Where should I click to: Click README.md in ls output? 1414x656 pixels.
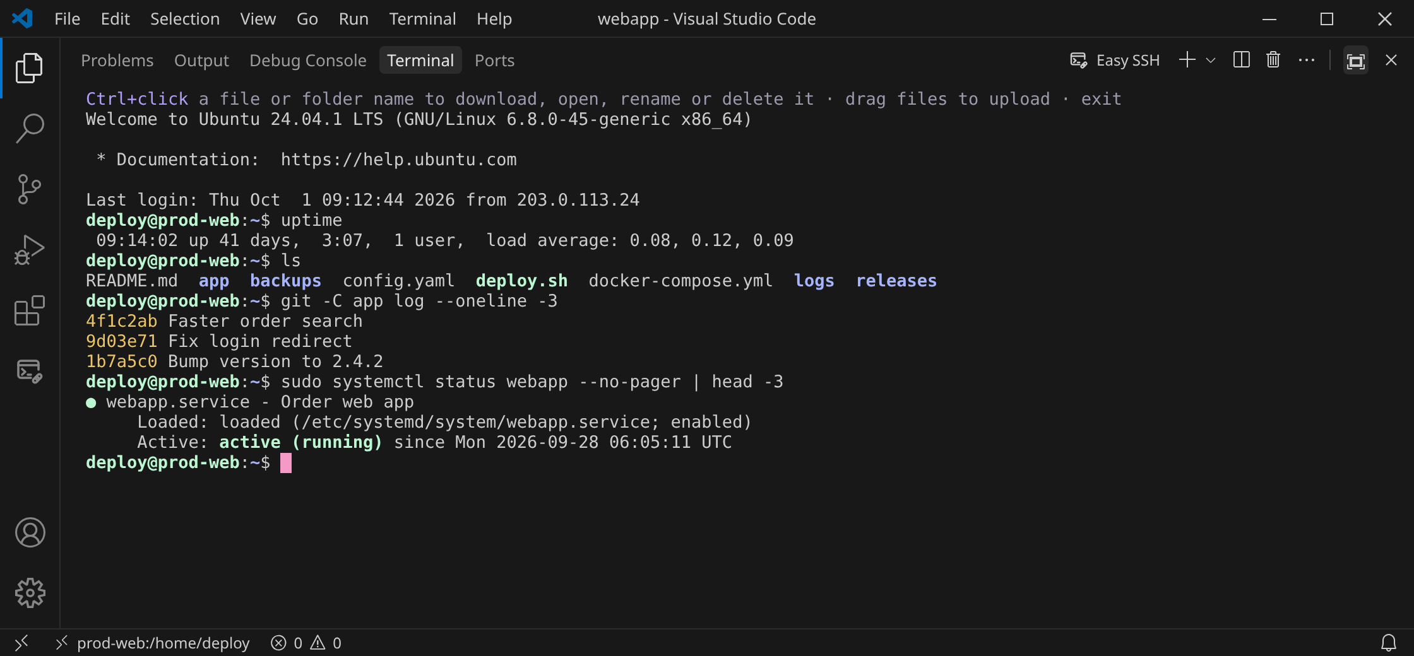pyautogui.click(x=132, y=281)
